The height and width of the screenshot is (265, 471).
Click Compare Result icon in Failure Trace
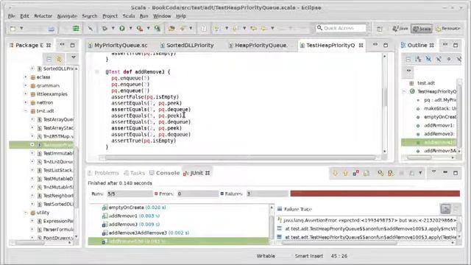click(x=456, y=208)
